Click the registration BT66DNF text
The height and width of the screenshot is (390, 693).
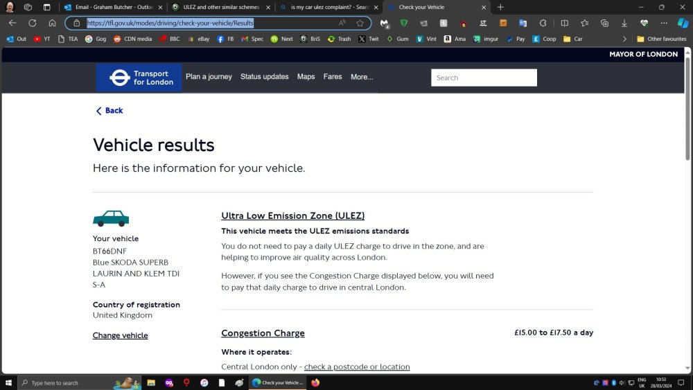(109, 251)
